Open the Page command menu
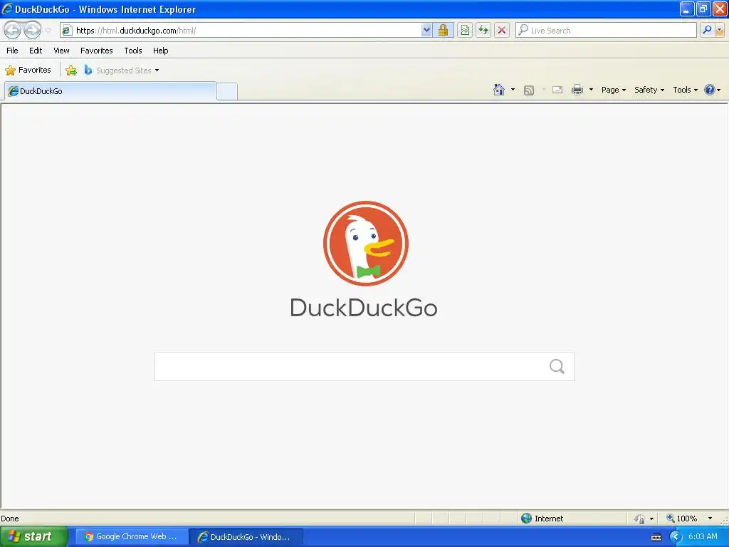Image resolution: width=729 pixels, height=547 pixels. click(x=613, y=90)
